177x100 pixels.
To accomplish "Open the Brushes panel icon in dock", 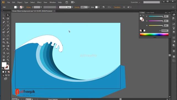I will coord(174,28).
